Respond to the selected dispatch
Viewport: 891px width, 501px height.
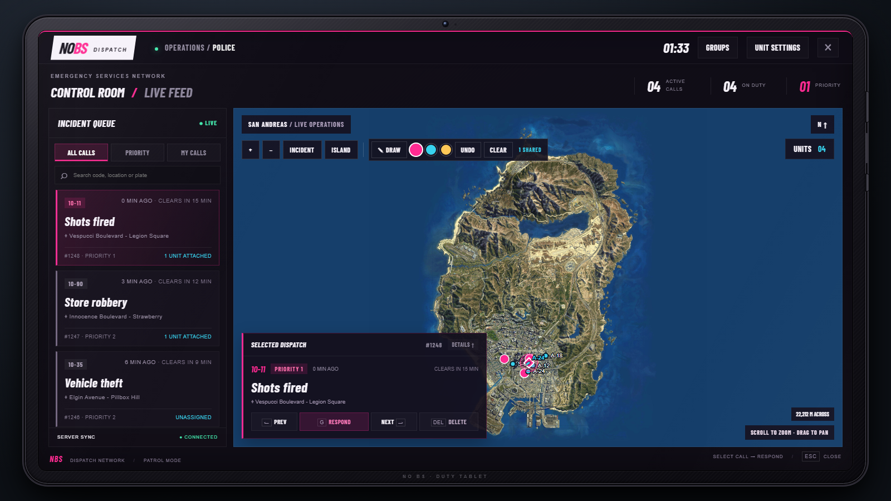334,422
